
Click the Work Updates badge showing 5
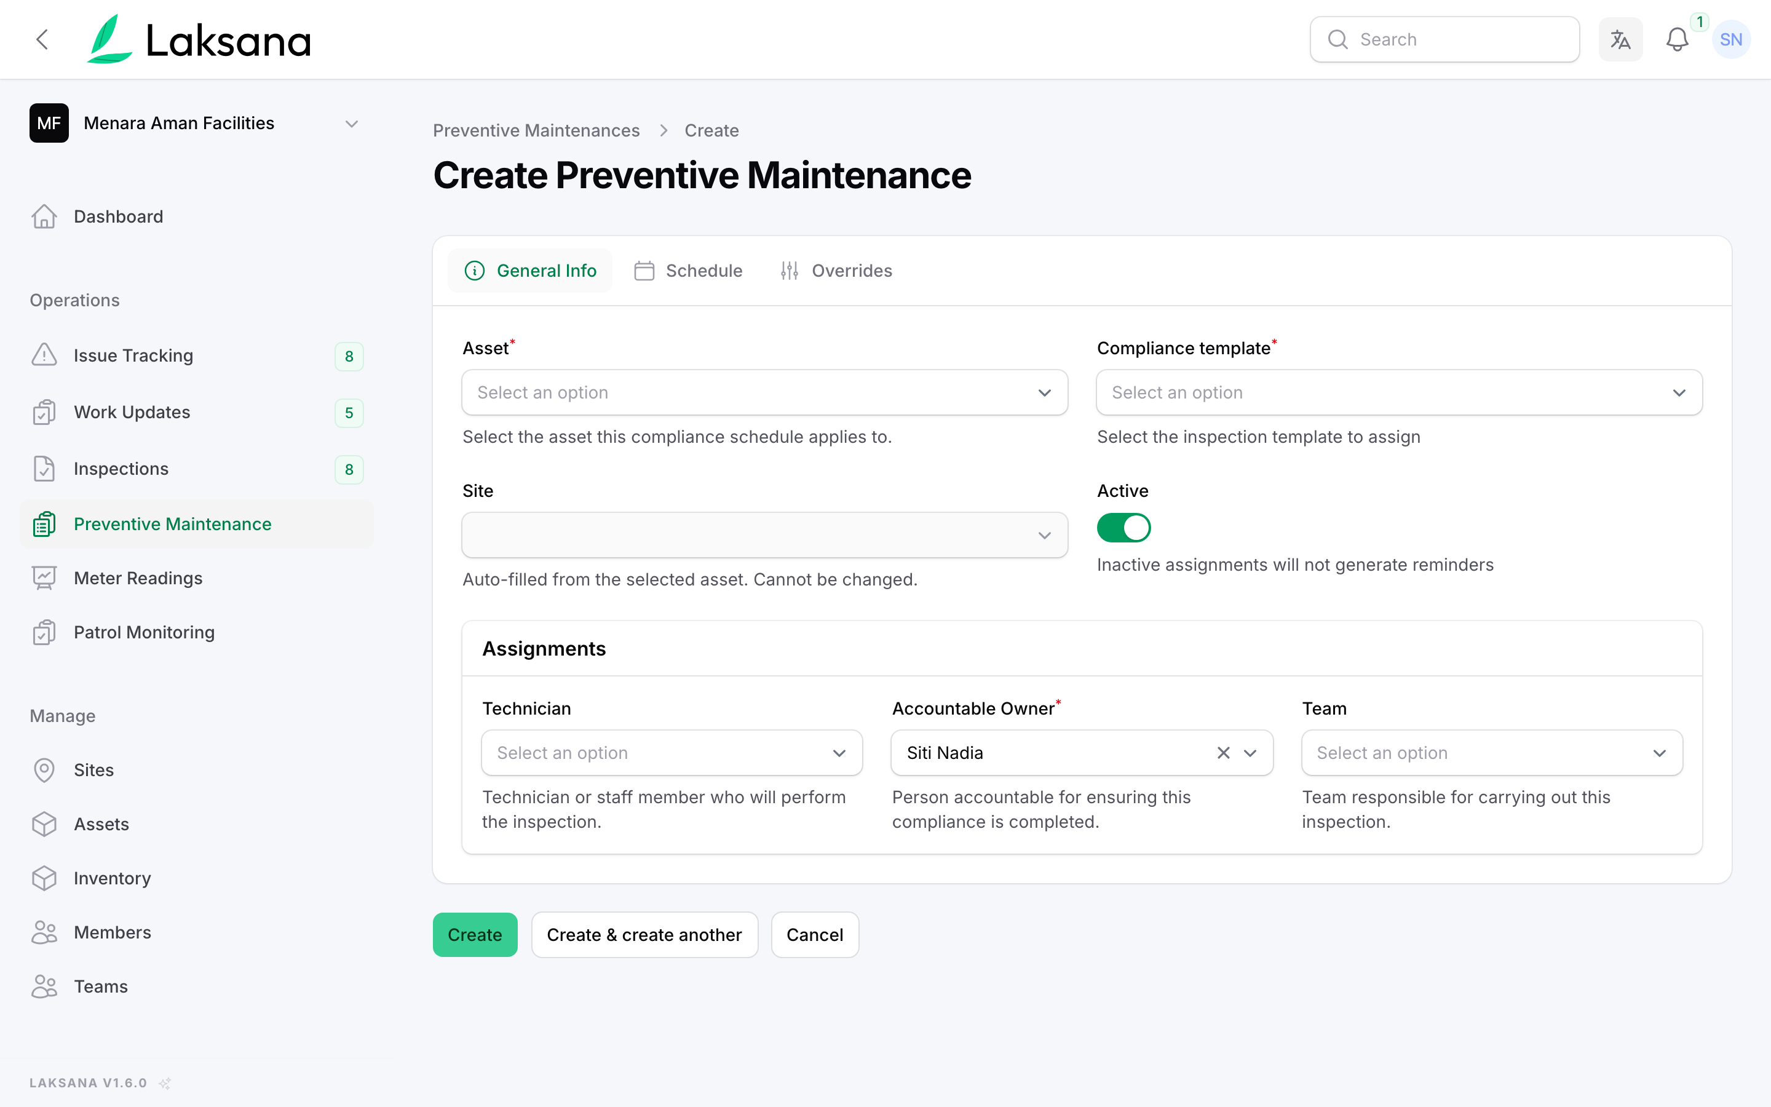click(x=349, y=413)
